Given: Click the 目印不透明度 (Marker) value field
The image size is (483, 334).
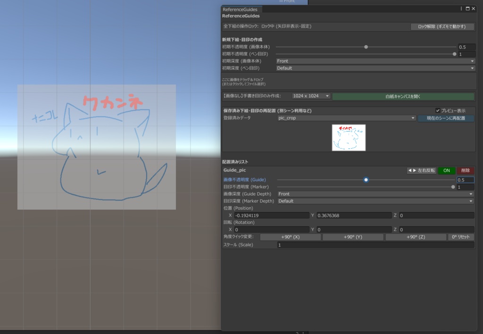Looking at the screenshot, I should 466,187.
